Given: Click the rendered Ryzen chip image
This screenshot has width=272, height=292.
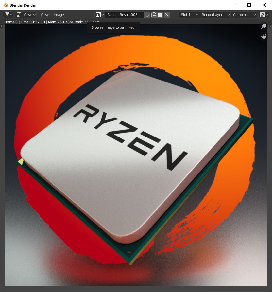Looking at the screenshot, I should [x=136, y=155].
